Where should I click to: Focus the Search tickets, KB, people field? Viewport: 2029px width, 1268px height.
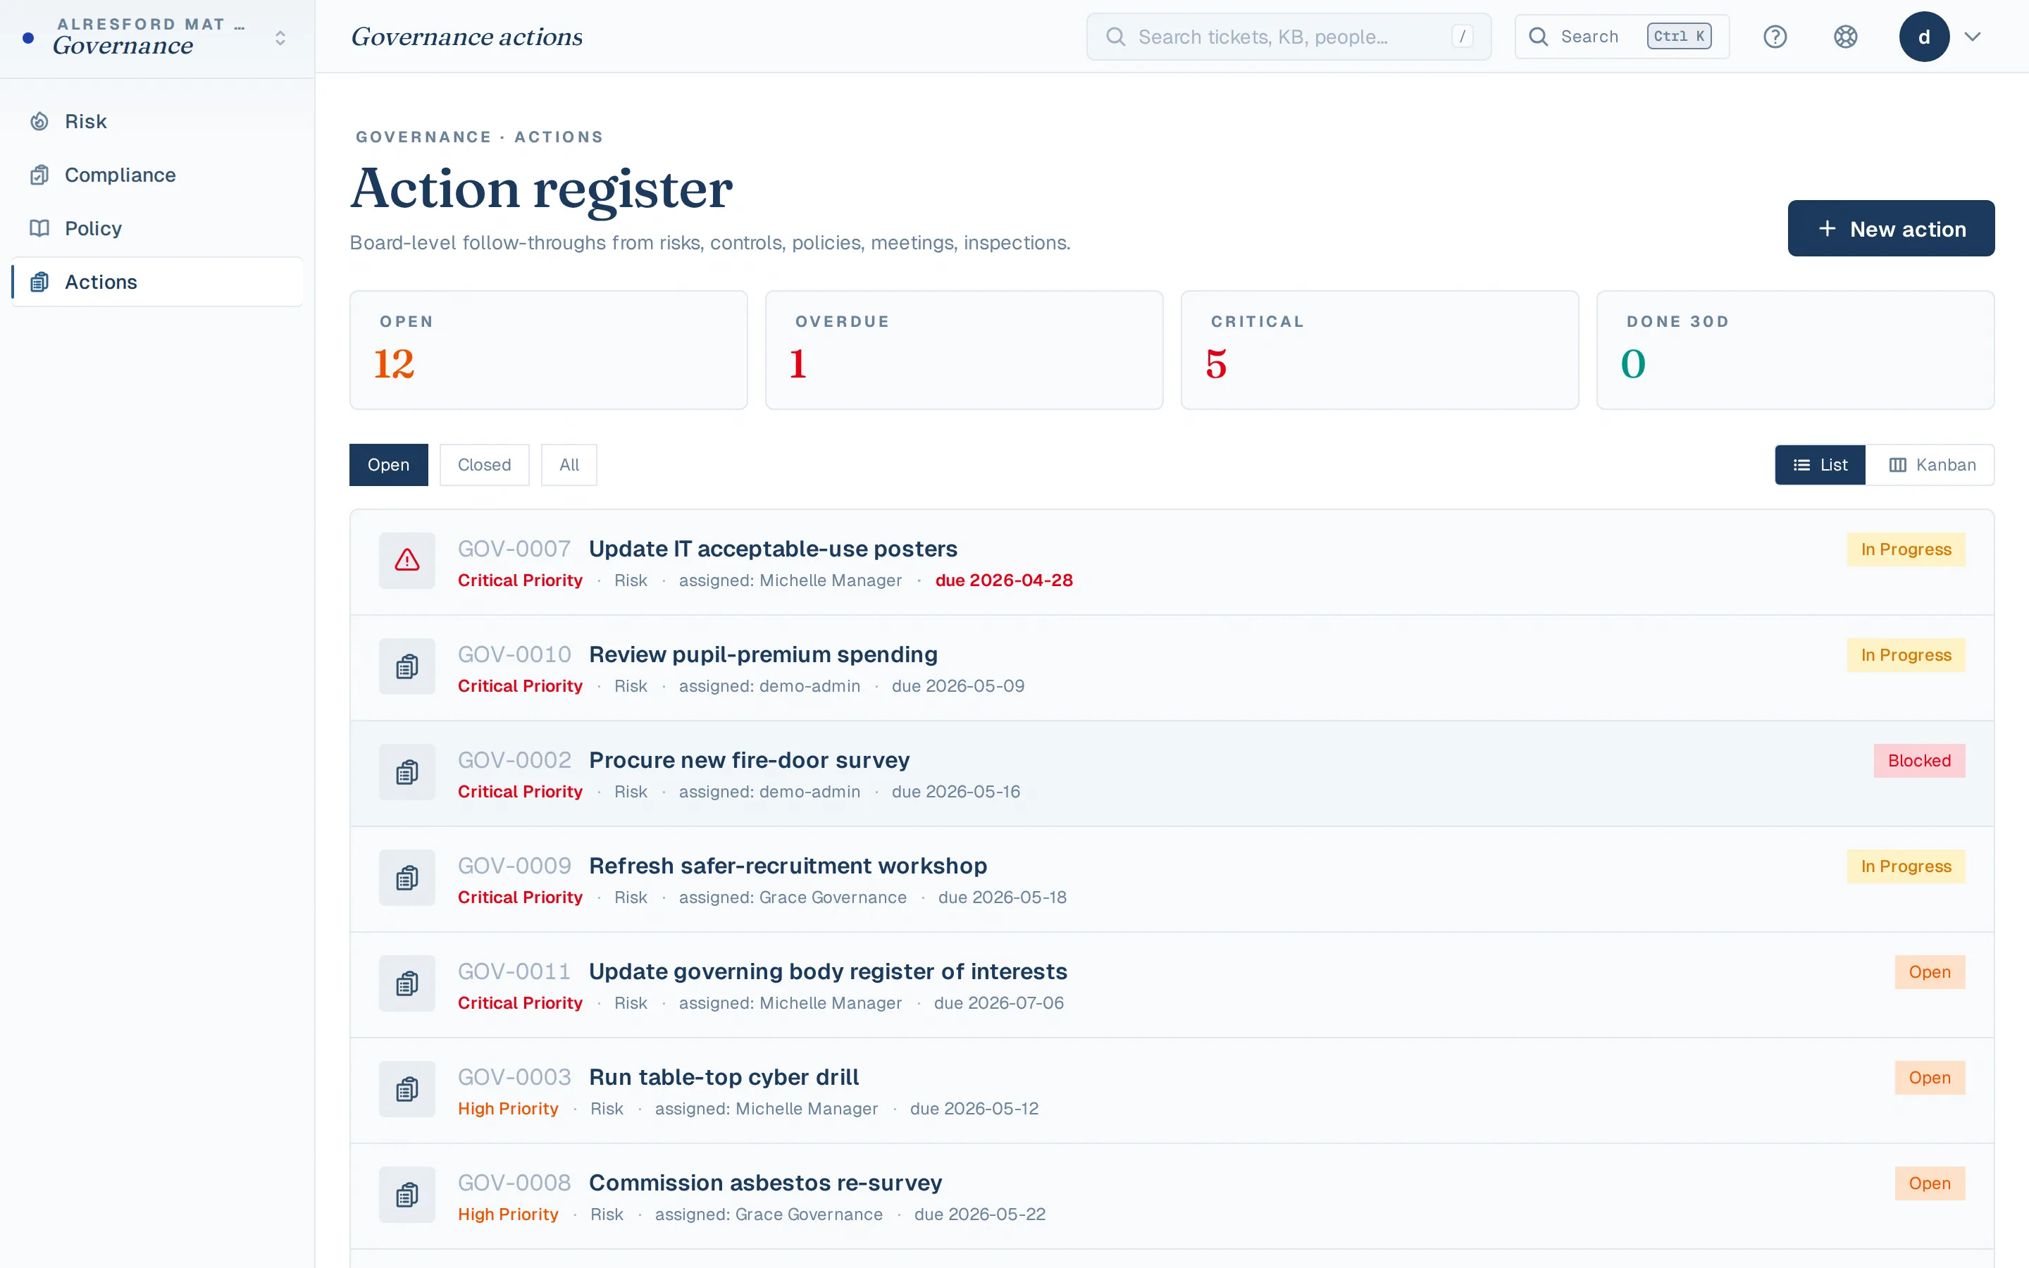tap(1289, 37)
